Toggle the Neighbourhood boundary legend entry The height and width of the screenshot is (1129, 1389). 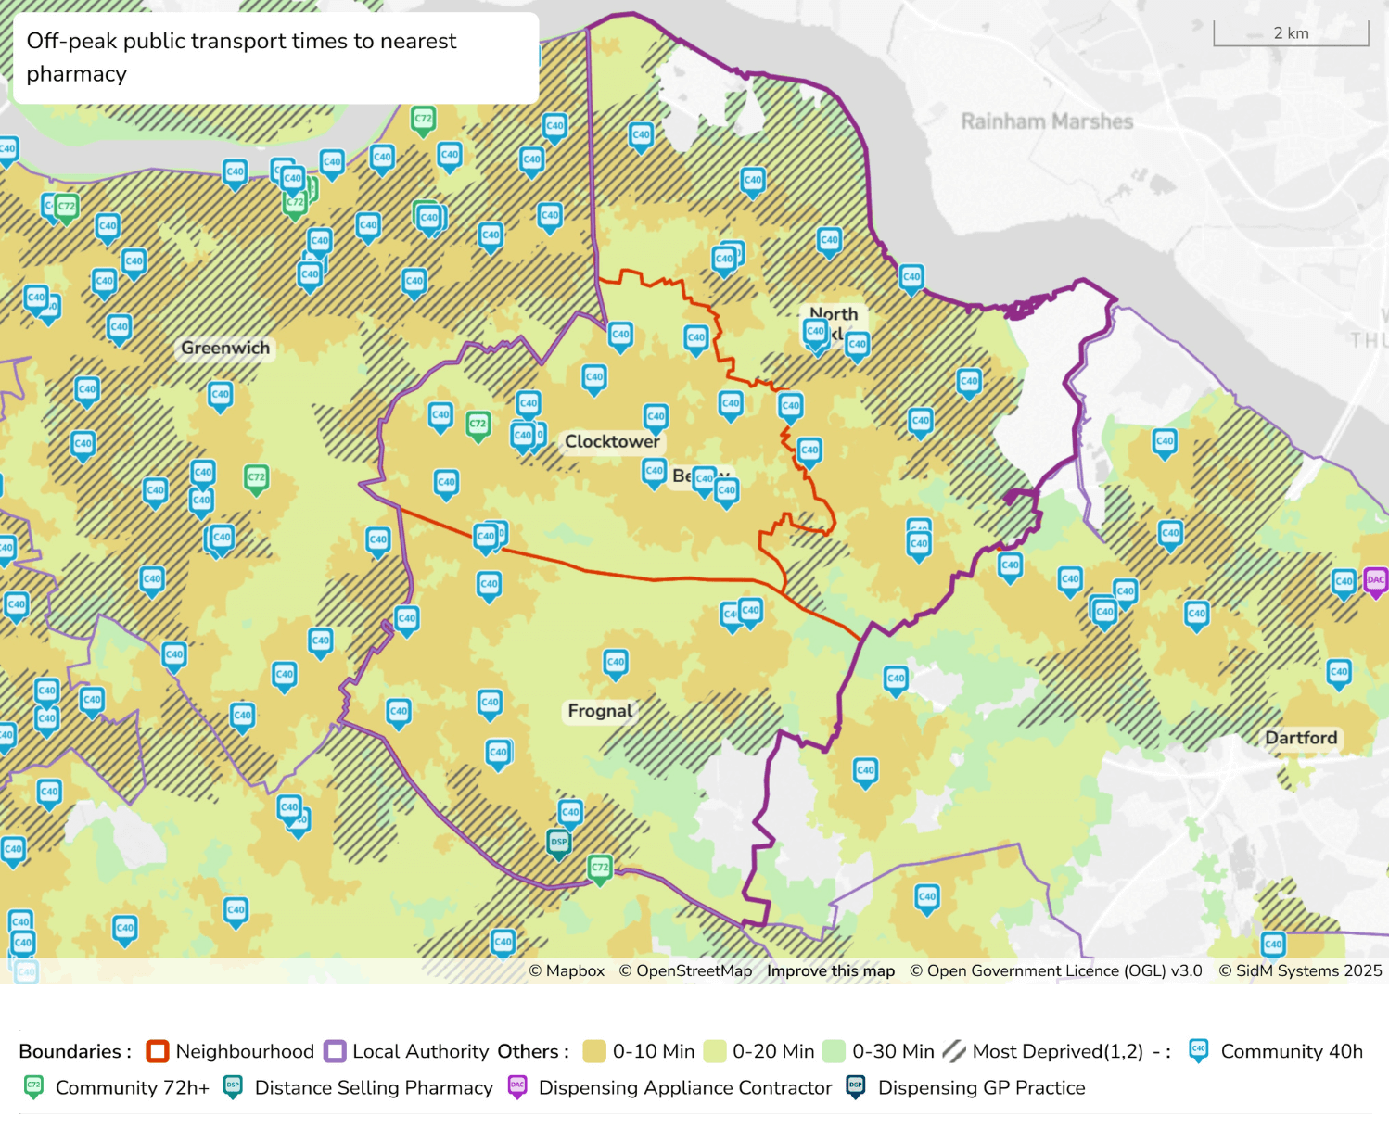(x=156, y=1051)
